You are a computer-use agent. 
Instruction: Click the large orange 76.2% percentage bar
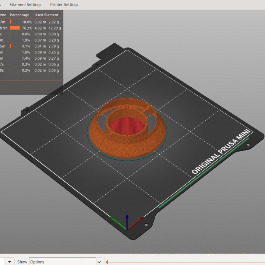[15, 28]
